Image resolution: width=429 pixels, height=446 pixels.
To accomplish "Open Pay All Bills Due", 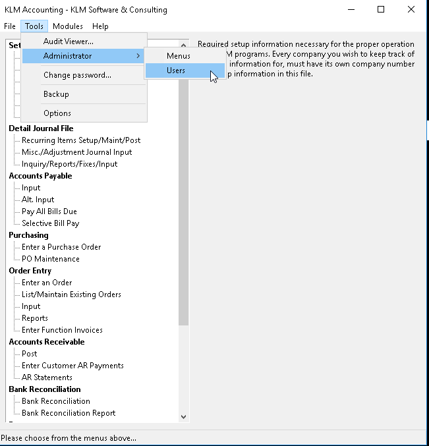I will click(x=49, y=211).
